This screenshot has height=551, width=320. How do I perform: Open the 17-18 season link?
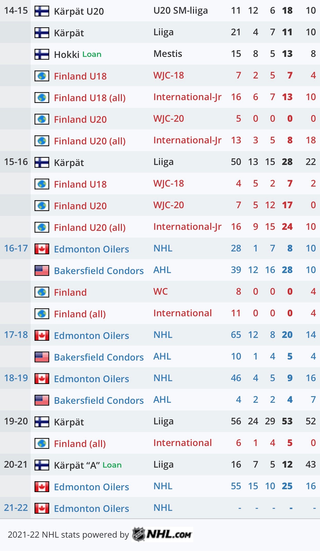(16, 335)
